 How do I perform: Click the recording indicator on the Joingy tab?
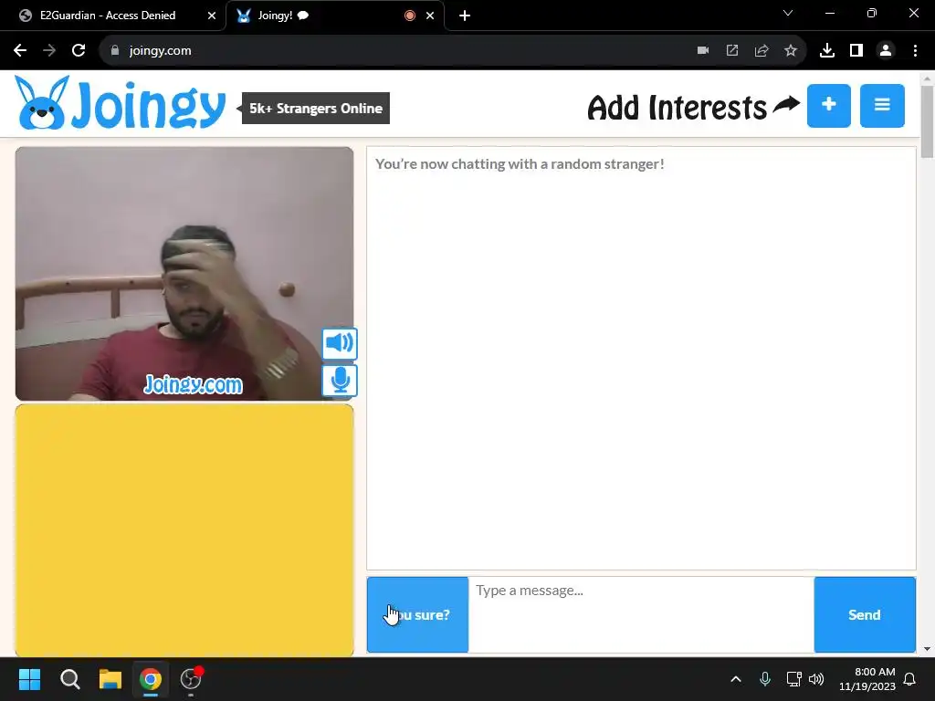(410, 16)
